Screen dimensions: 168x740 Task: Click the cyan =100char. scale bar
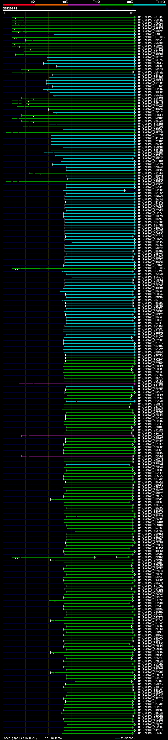117,738
